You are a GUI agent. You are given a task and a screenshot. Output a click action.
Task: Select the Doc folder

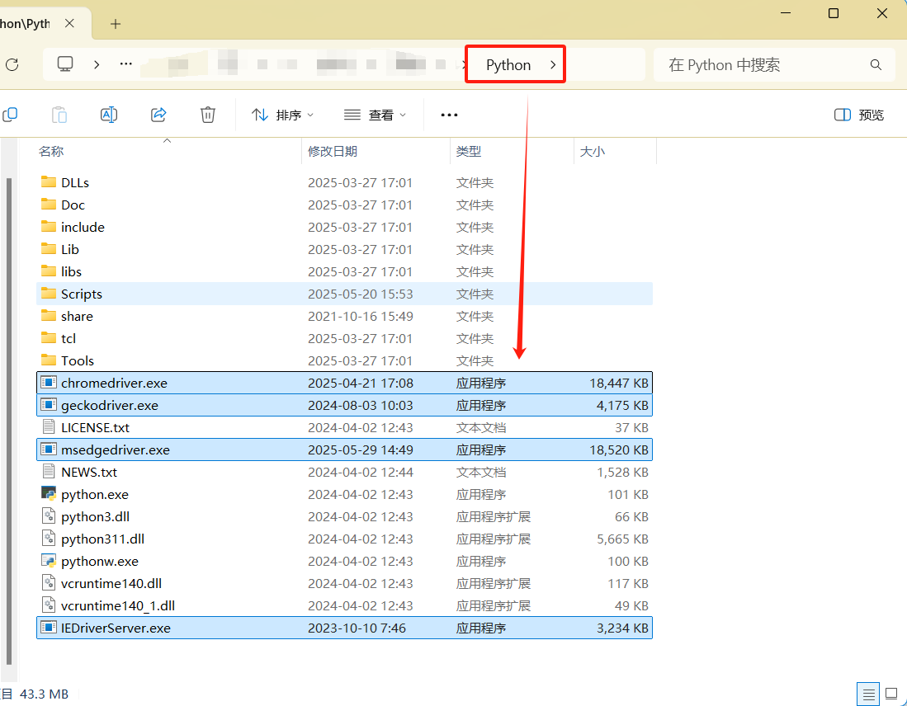[x=344, y=205]
